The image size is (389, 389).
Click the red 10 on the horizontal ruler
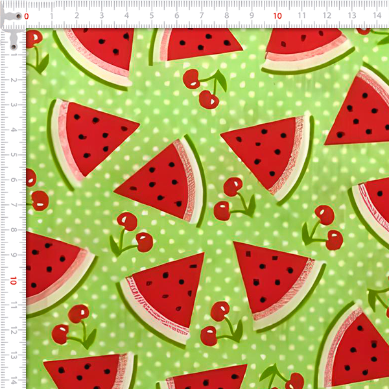277,16
